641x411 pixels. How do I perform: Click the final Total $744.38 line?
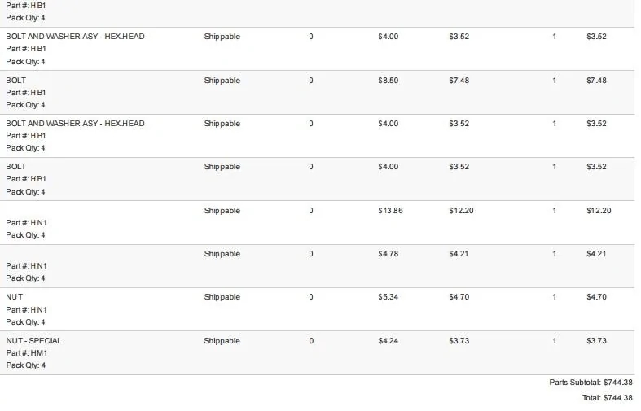607,398
